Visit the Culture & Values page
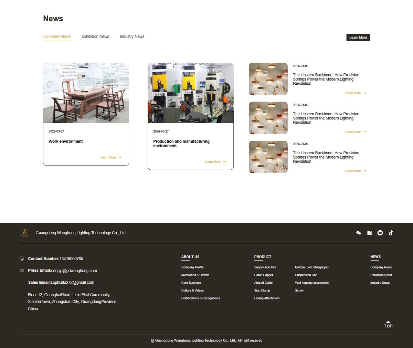The width and height of the screenshot is (413, 348). tap(192, 291)
